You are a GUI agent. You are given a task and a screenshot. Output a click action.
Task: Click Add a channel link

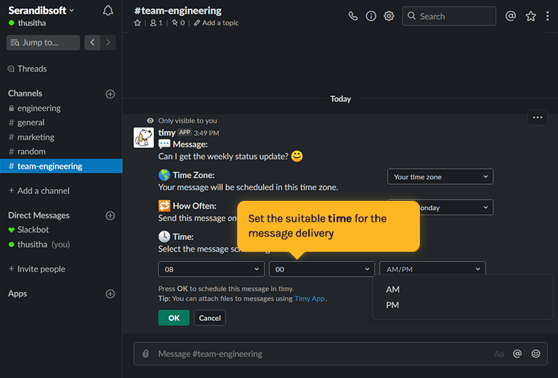pyautogui.click(x=39, y=191)
